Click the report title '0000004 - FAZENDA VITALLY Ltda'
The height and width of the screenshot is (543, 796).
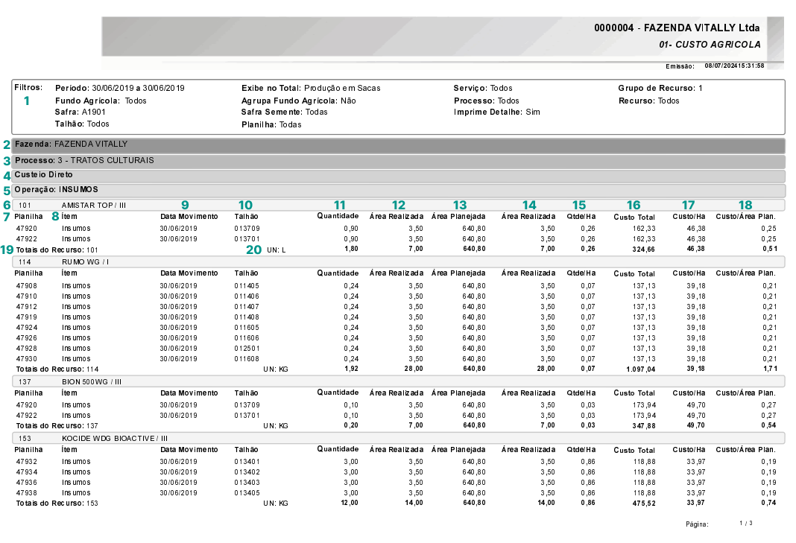(x=677, y=28)
